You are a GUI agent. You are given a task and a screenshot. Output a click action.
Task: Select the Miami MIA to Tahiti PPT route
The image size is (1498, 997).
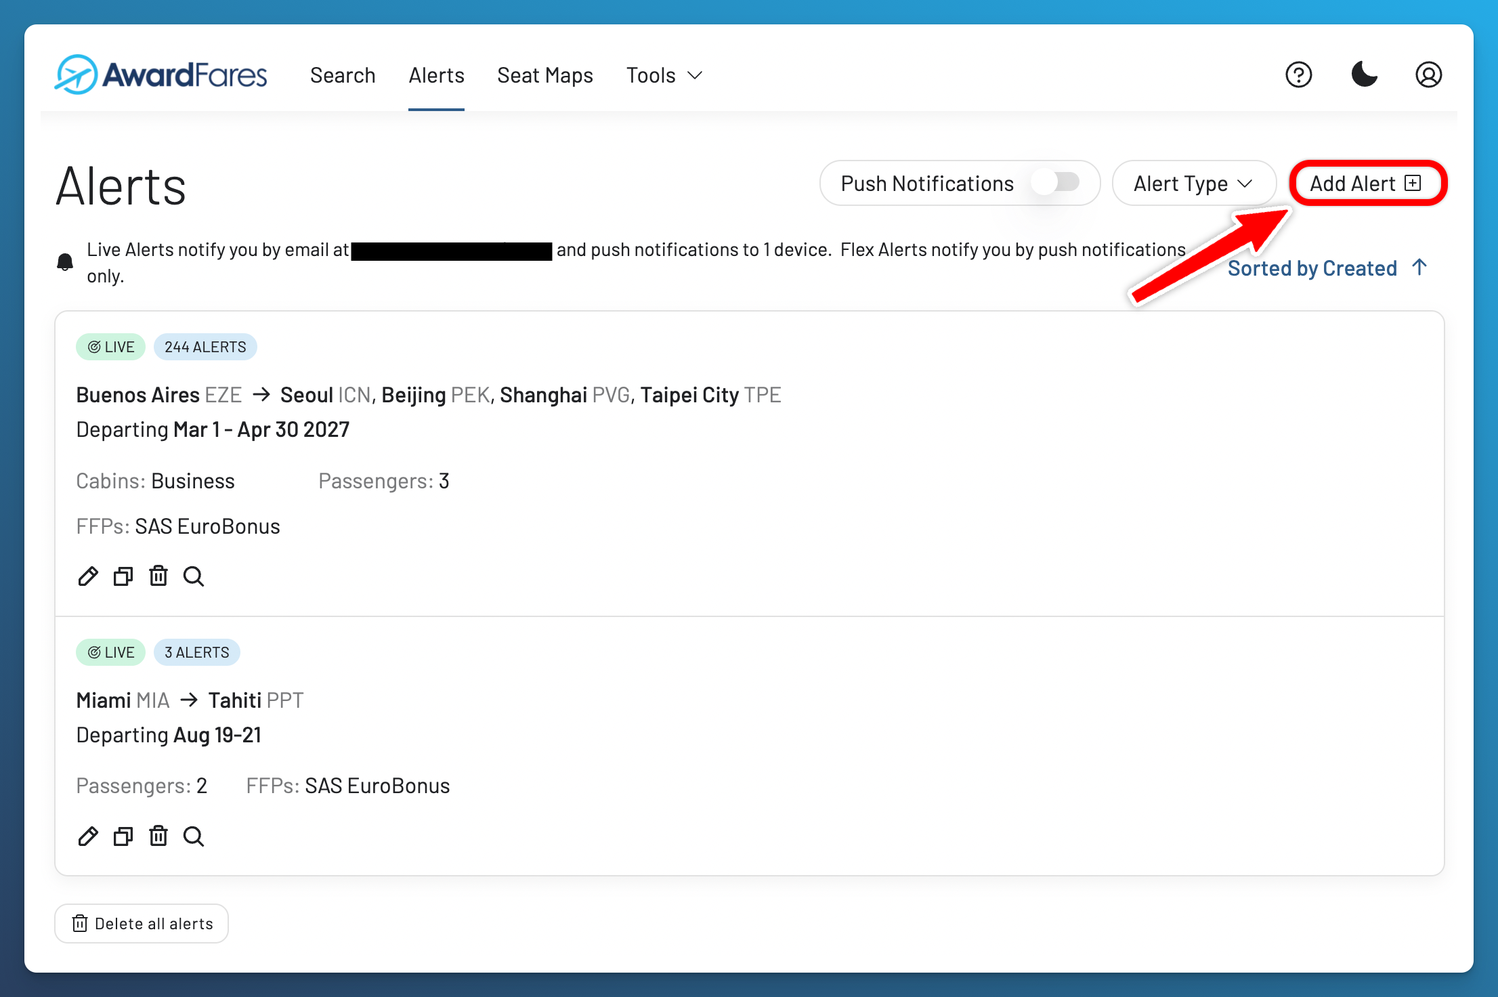[190, 700]
